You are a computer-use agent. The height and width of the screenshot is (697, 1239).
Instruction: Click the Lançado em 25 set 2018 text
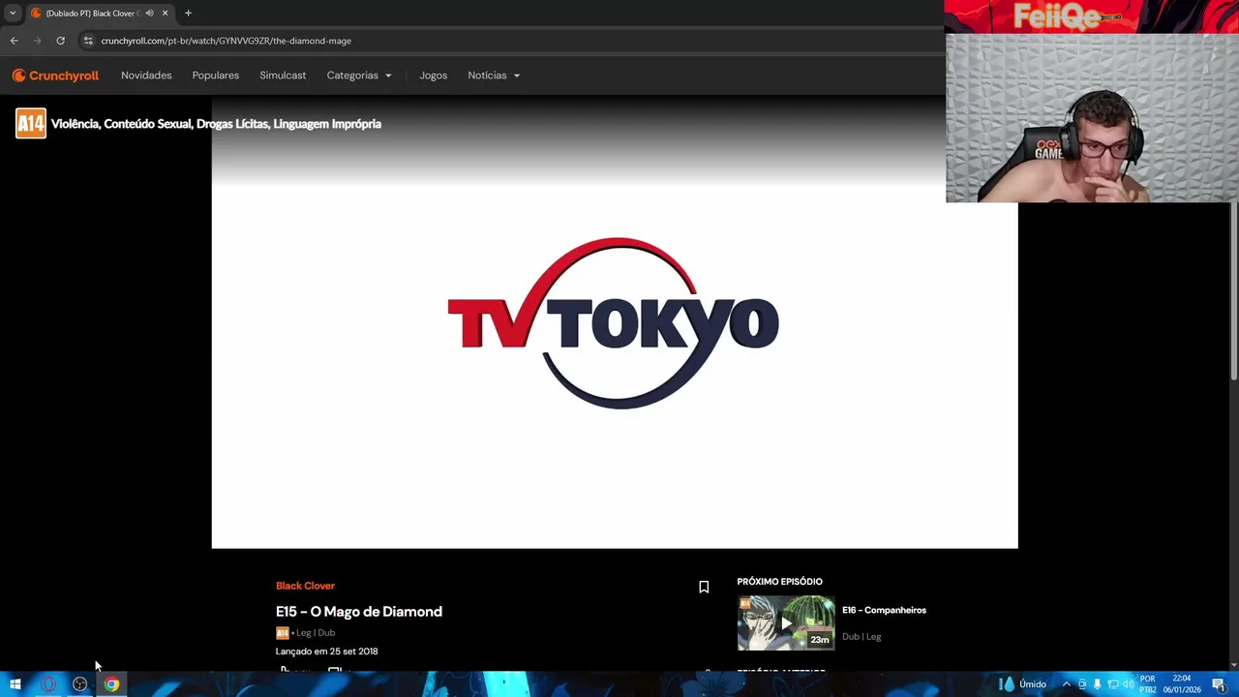[x=326, y=652]
